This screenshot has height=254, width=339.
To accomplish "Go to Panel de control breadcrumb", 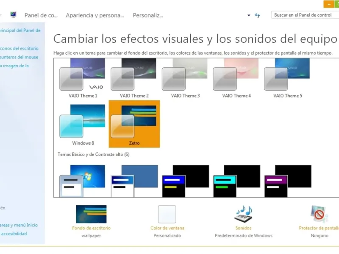I will click(41, 15).
